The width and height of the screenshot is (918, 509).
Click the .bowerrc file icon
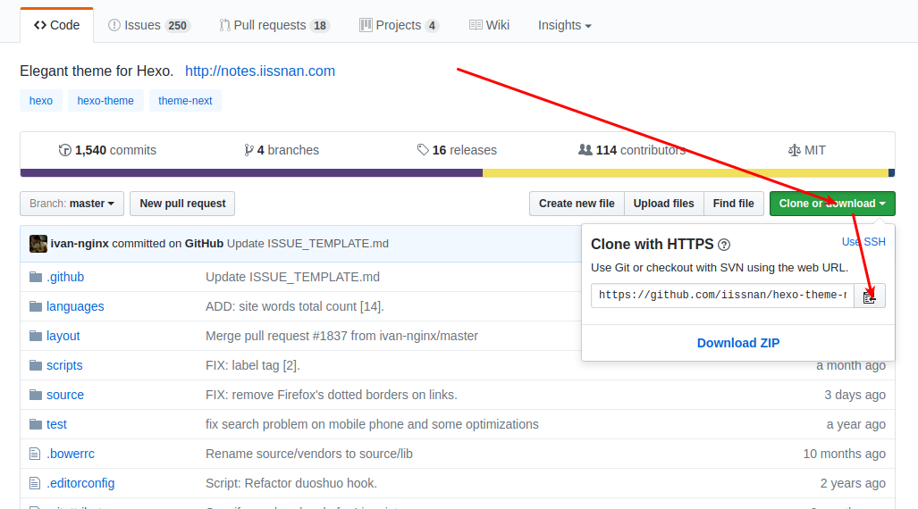point(35,454)
